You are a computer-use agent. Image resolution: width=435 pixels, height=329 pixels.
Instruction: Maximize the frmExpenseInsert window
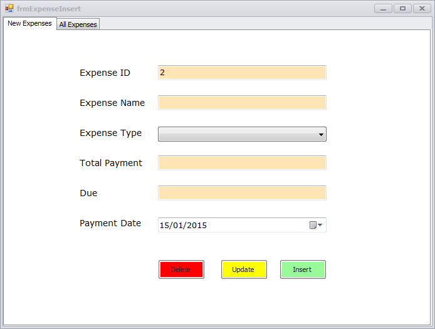tap(402, 9)
